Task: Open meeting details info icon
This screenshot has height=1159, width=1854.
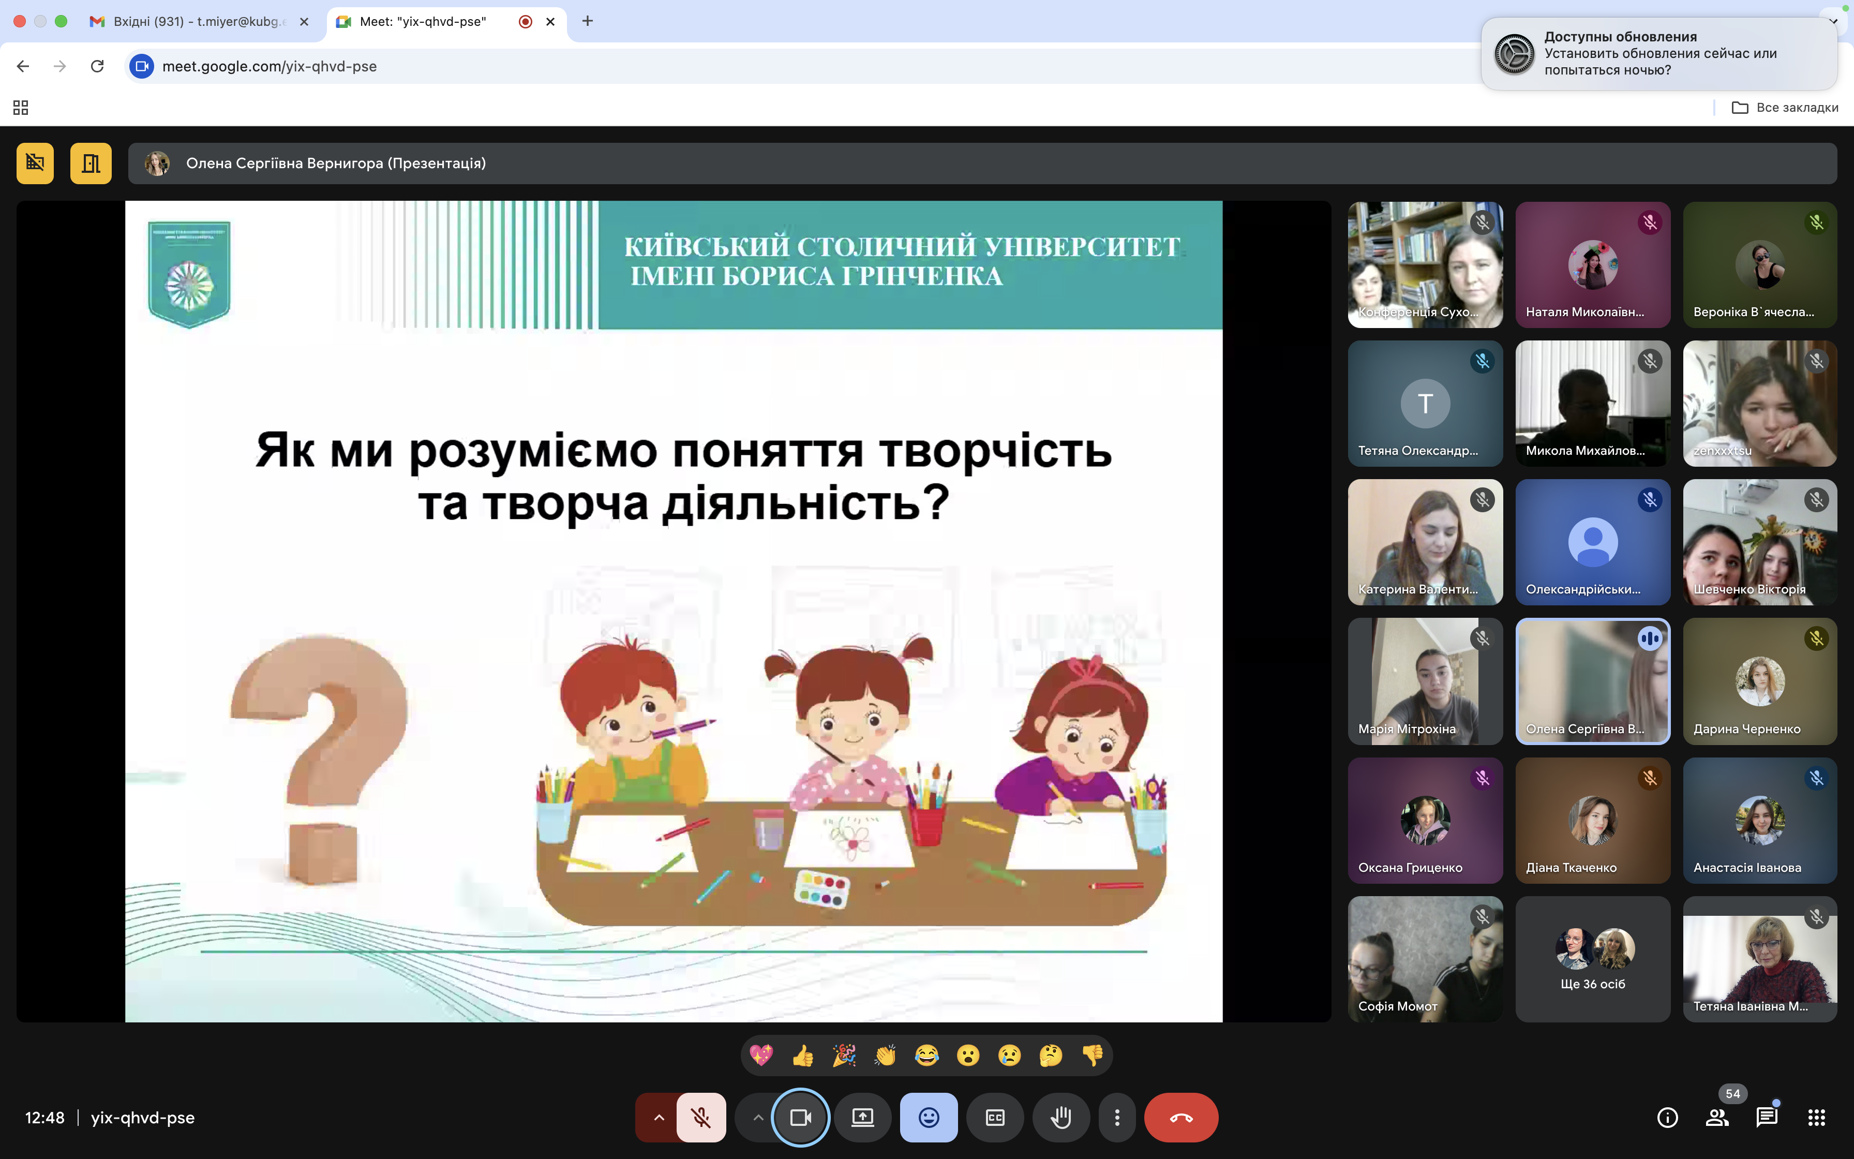Action: 1667,1118
